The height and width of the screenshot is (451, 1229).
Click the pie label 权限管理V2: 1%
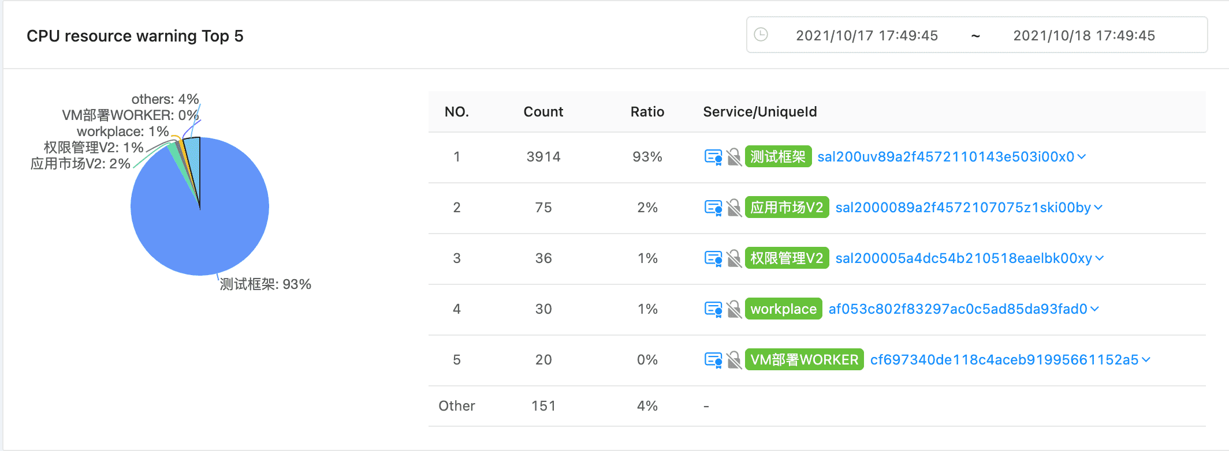[94, 148]
